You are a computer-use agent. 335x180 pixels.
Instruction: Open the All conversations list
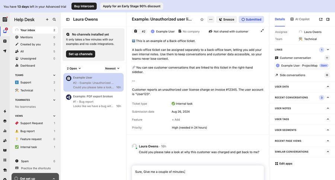(x=35, y=51)
